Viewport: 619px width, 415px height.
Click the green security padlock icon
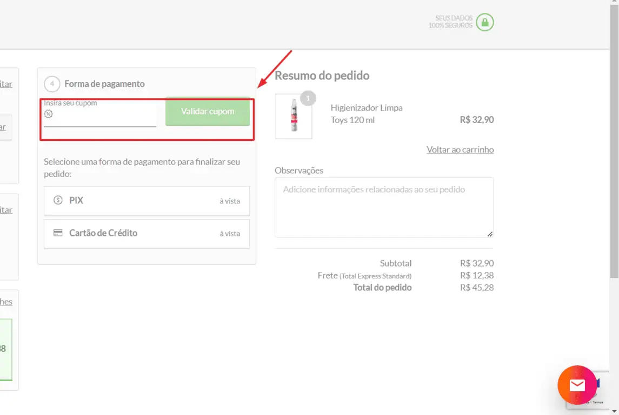point(485,22)
